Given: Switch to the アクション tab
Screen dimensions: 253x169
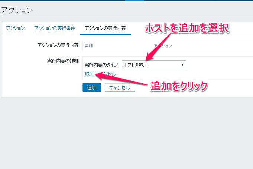Looking at the screenshot, I should pos(15,28).
